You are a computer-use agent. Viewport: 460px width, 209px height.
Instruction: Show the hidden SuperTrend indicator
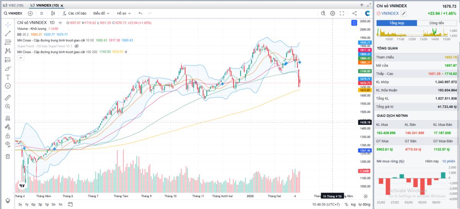point(76,46)
